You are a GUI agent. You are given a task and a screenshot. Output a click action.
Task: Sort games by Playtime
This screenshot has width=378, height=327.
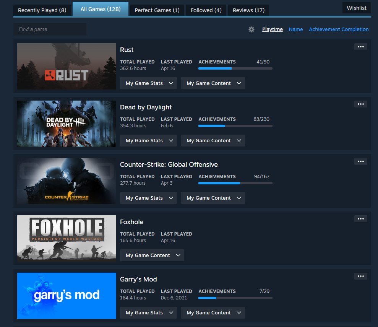click(x=273, y=29)
